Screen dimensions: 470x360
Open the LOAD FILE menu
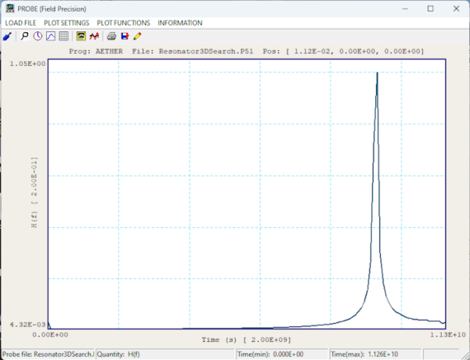[20, 23]
